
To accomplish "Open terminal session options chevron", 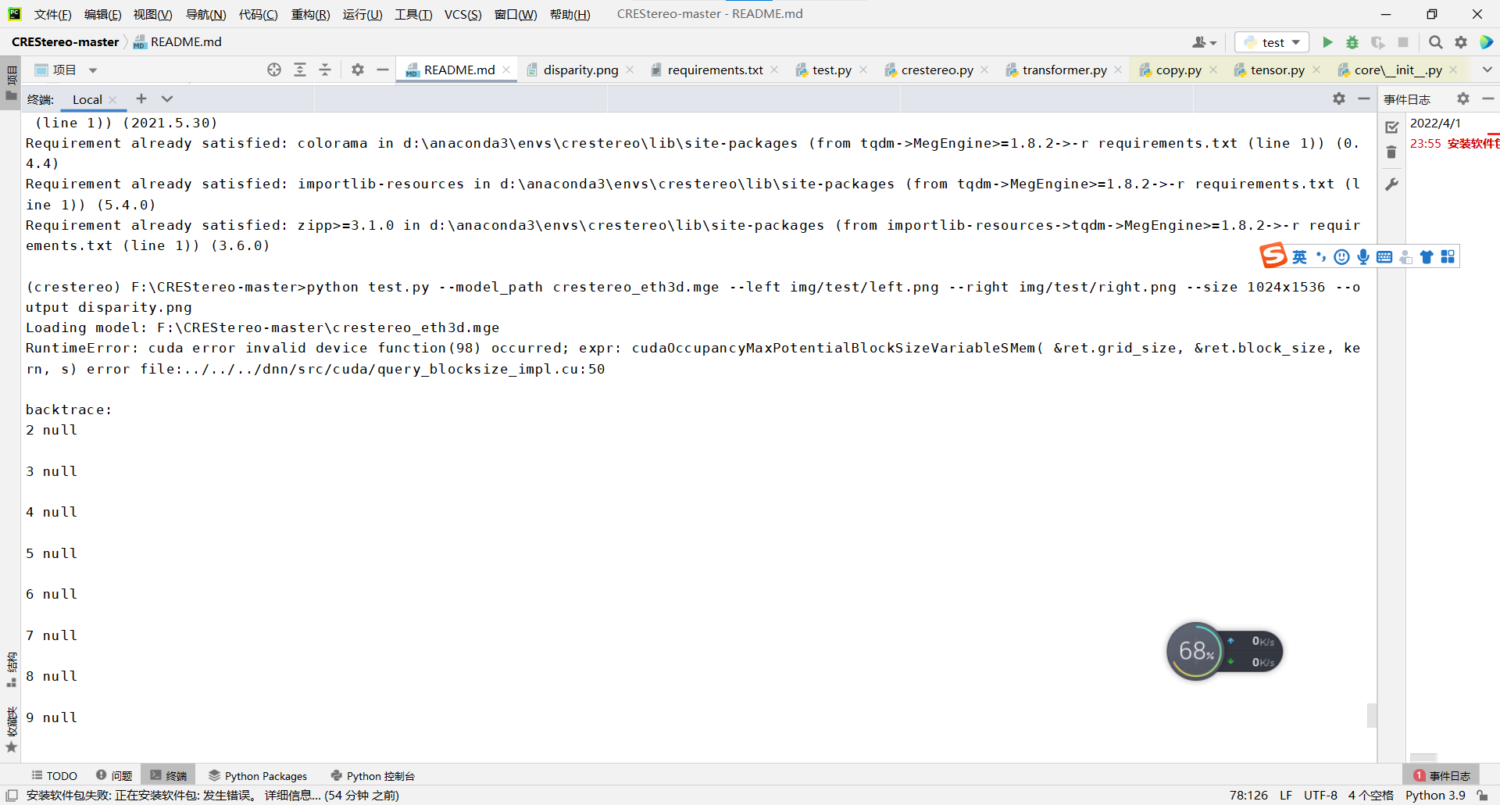I will (167, 98).
